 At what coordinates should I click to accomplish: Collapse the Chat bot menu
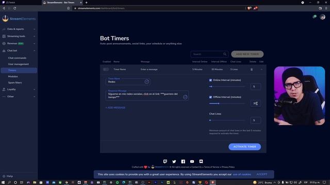click(19, 50)
